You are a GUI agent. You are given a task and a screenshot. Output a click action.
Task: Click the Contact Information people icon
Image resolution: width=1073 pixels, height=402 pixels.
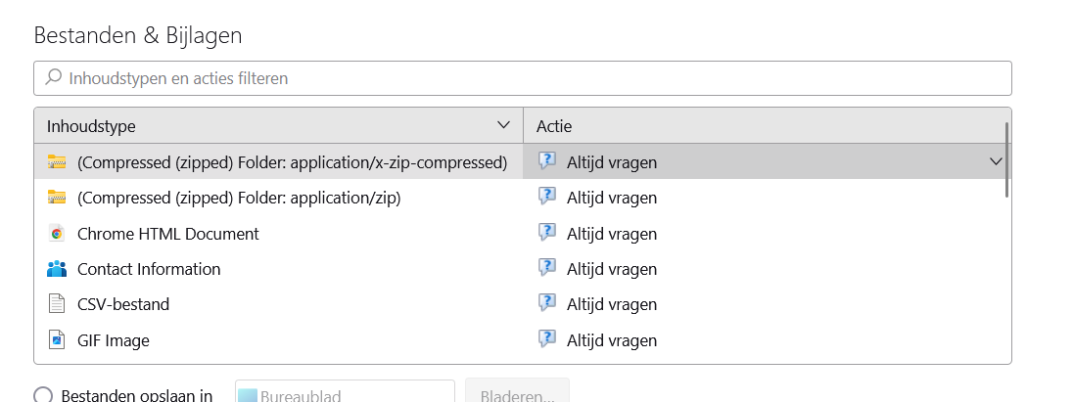pyautogui.click(x=57, y=269)
